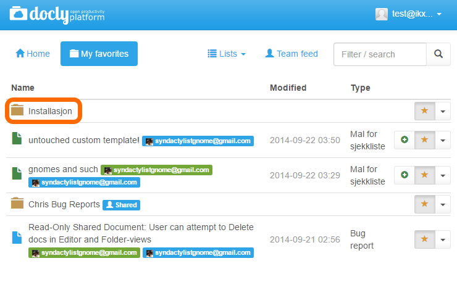Click the magnifier search icon button
457x282 pixels.
click(x=438, y=54)
